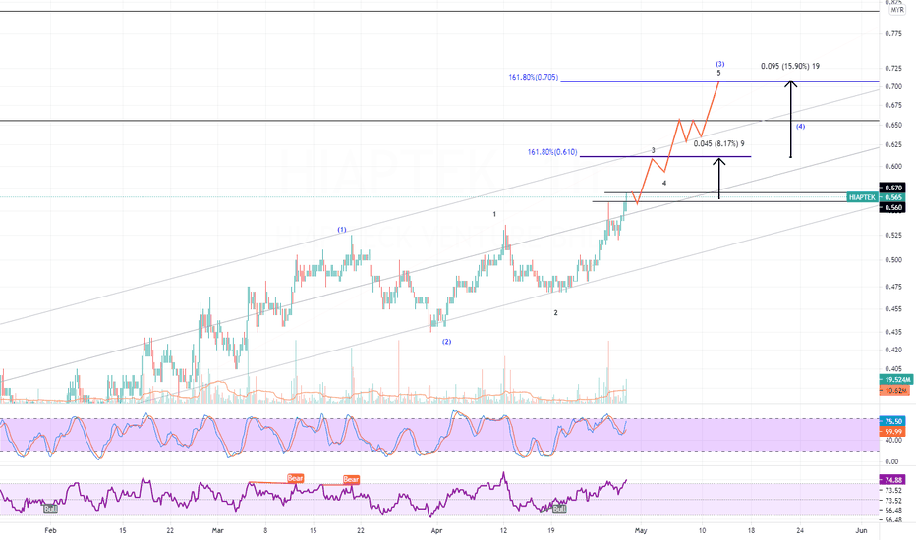The height and width of the screenshot is (540, 916).
Task: Select the blue (4) wave label
Action: [x=800, y=126]
